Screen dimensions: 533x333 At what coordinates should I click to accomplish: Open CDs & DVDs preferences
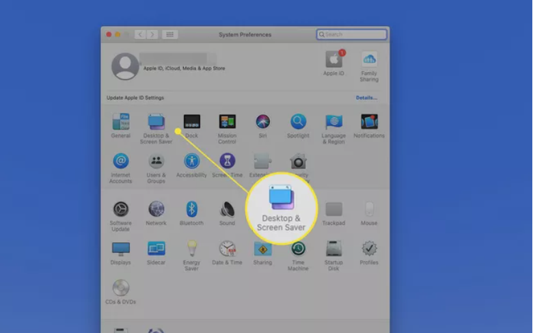pos(121,292)
